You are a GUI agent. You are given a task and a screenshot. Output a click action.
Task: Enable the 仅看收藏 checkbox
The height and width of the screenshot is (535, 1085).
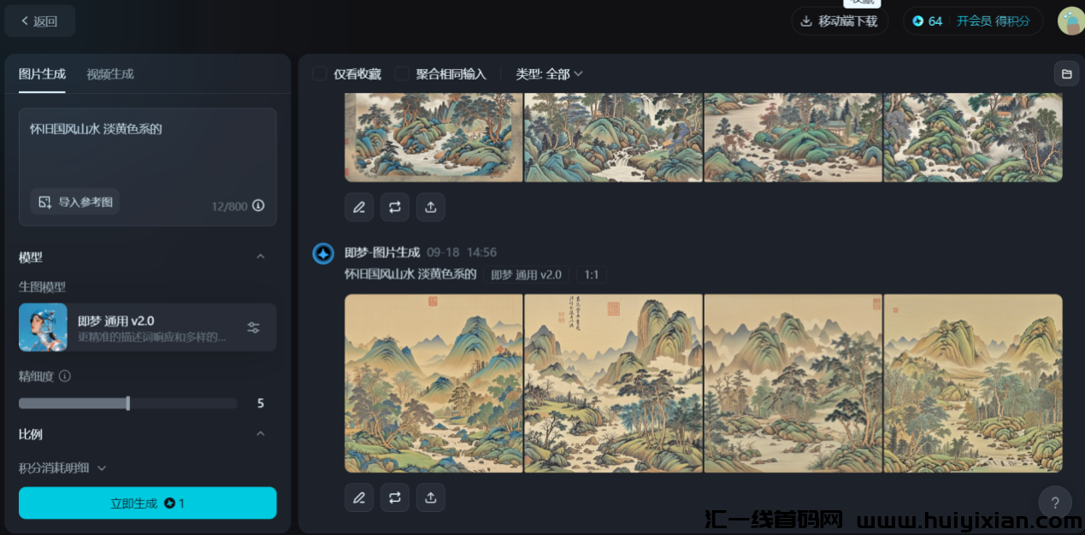pos(318,73)
